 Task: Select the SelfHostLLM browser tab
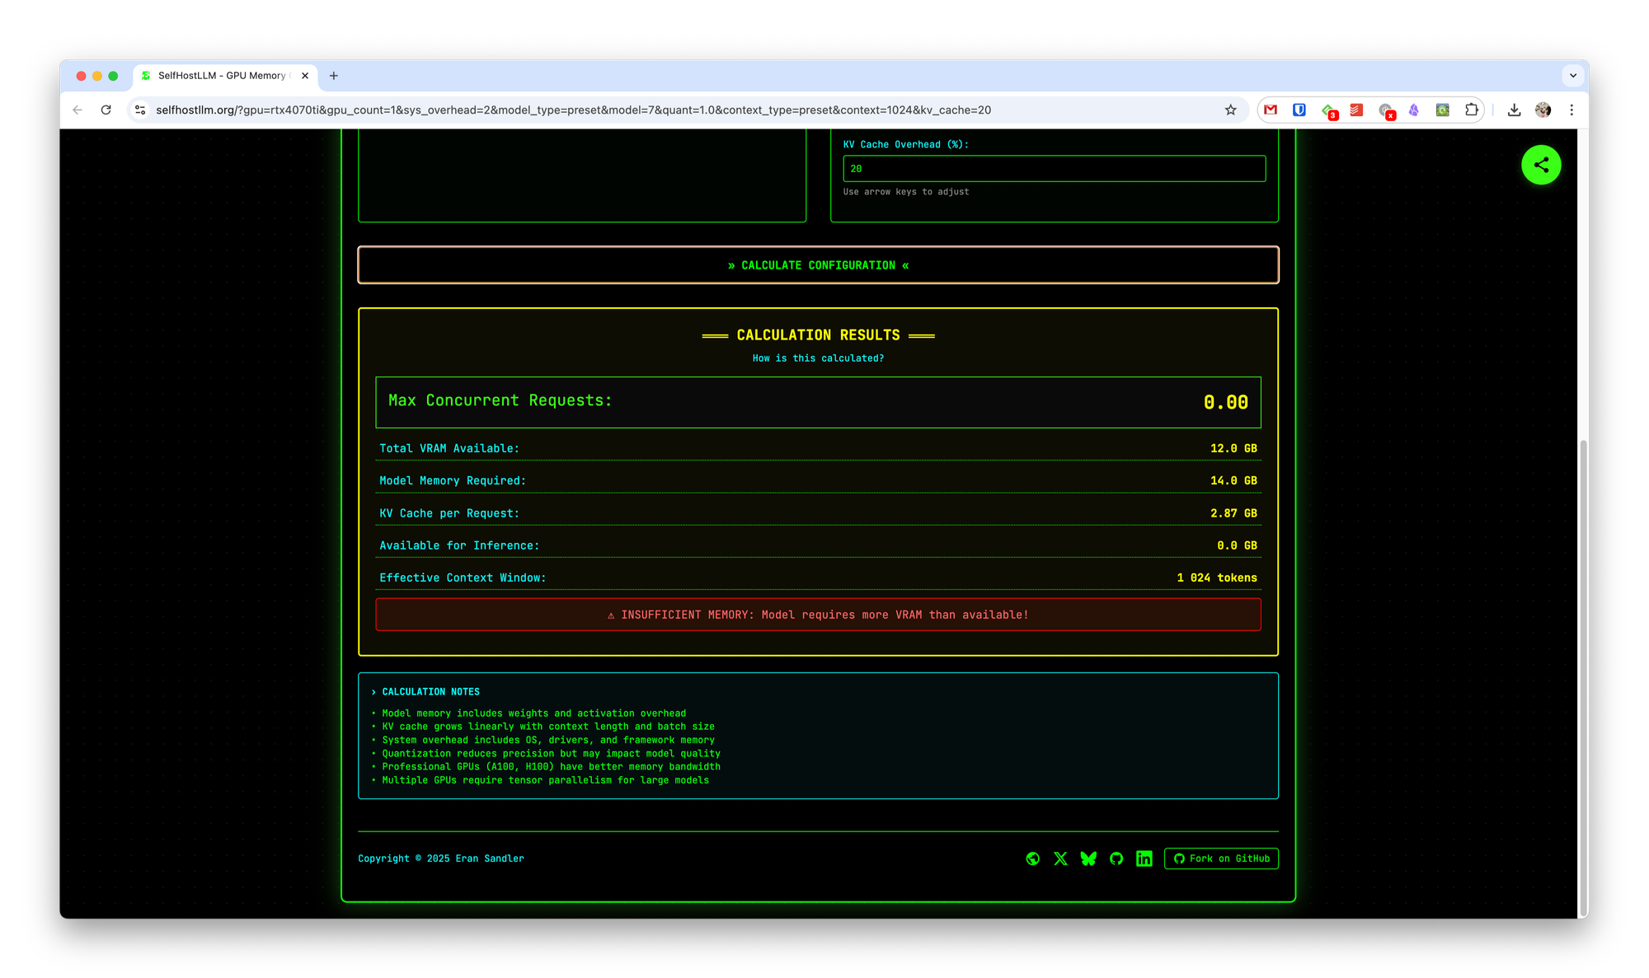point(221,75)
